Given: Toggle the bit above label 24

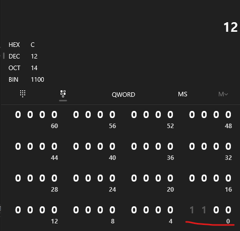Looking at the screenshot, I should pyautogui.click(x=112, y=178).
